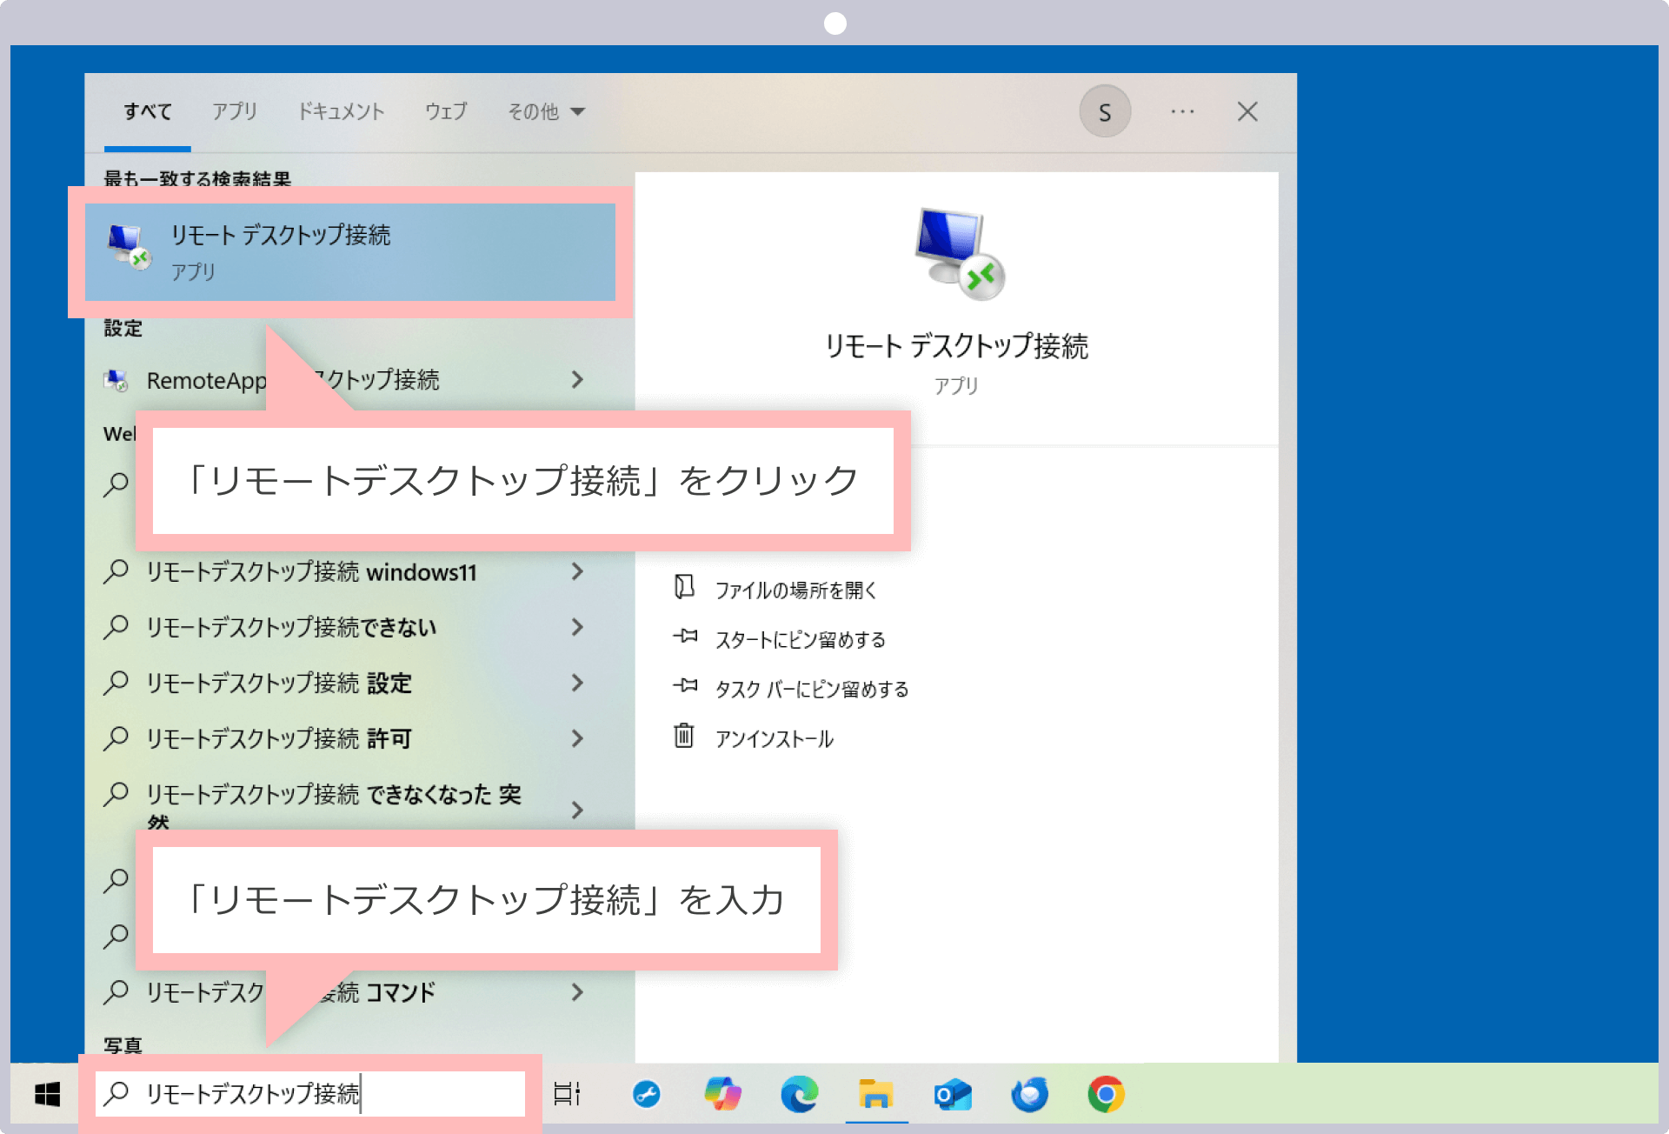Expand the 設定 suggestion chevron
Viewport: 1669px width, 1134px height.
coord(577,683)
